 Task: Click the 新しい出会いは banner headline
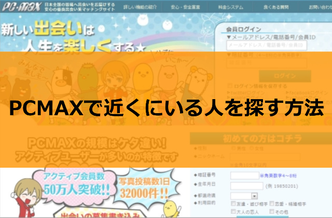[x=48, y=30]
